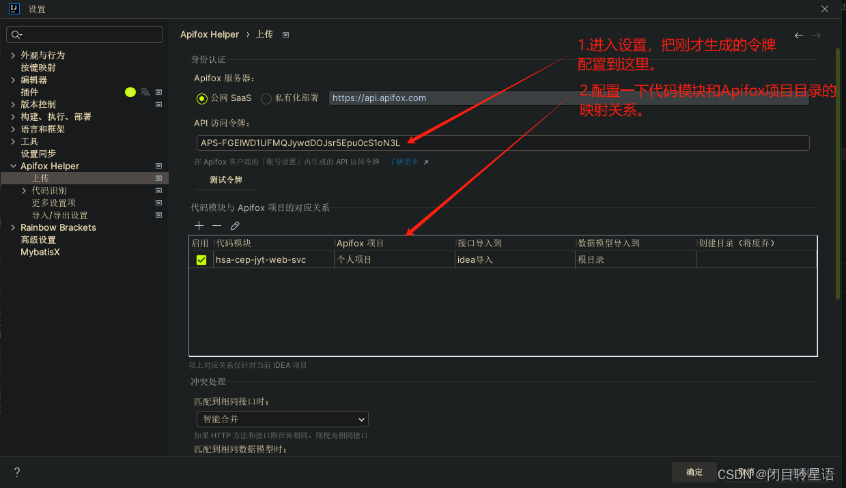Click the add mapping plus icon
This screenshot has height=488, width=846.
199,226
